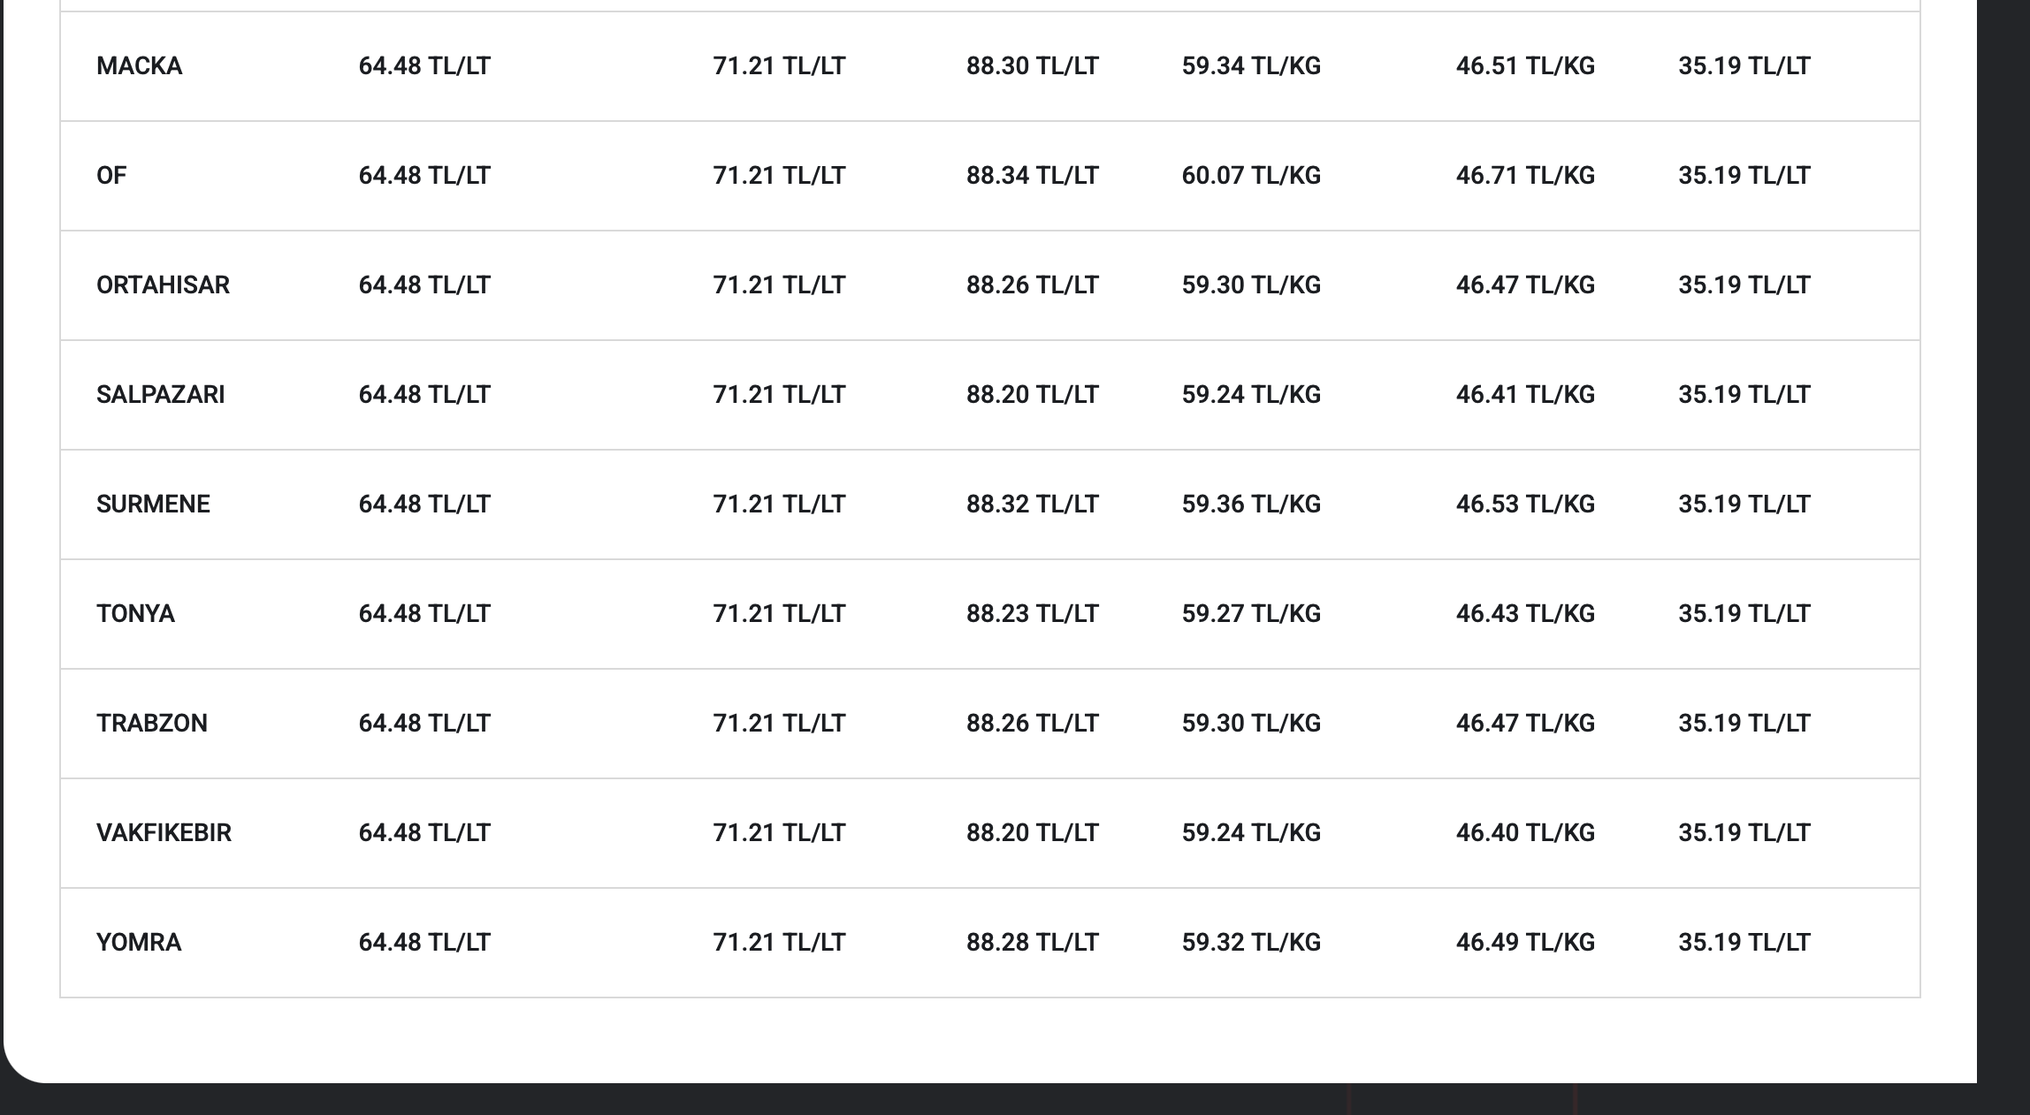Screen dimensions: 2030x1115
Task: Click the 46.49 TL/KG price for YOMRA
Action: pyautogui.click(x=1525, y=943)
